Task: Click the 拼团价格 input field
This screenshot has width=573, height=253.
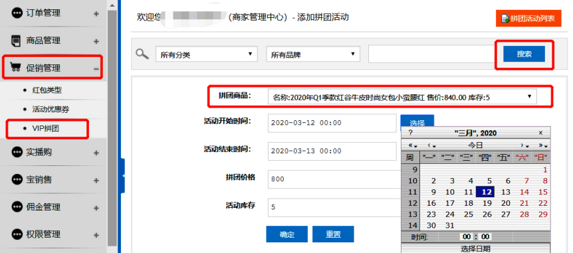Action: point(333,179)
